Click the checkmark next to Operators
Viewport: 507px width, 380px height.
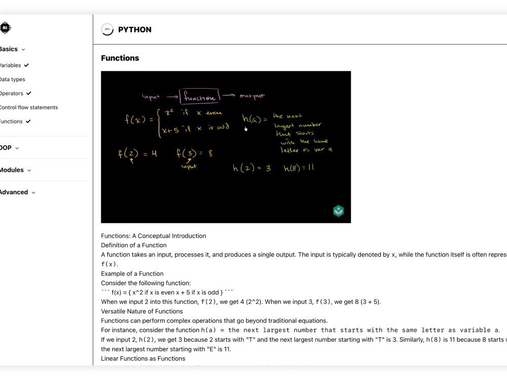(29, 93)
